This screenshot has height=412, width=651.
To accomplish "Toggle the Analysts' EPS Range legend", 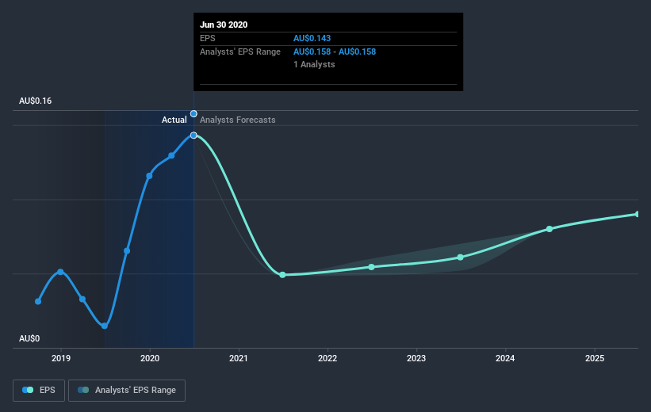I will click(127, 391).
